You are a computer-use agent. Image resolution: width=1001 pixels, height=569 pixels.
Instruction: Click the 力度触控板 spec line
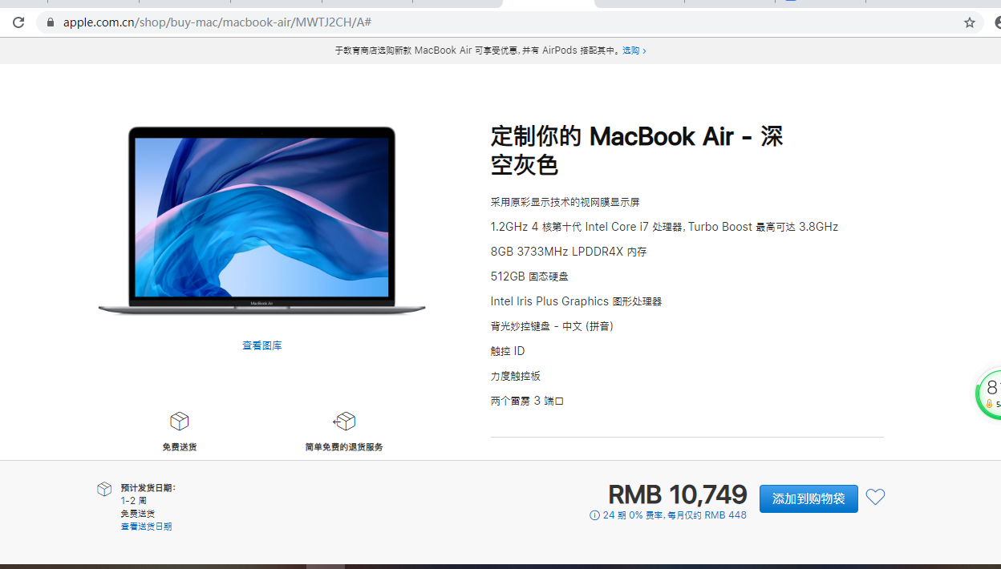516,376
